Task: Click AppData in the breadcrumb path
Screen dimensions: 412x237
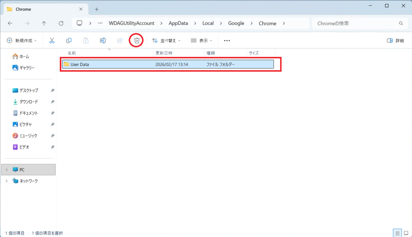Action: tap(178, 23)
